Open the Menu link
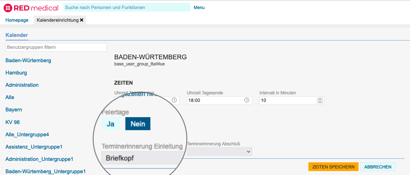The image size is (410, 175). click(199, 8)
